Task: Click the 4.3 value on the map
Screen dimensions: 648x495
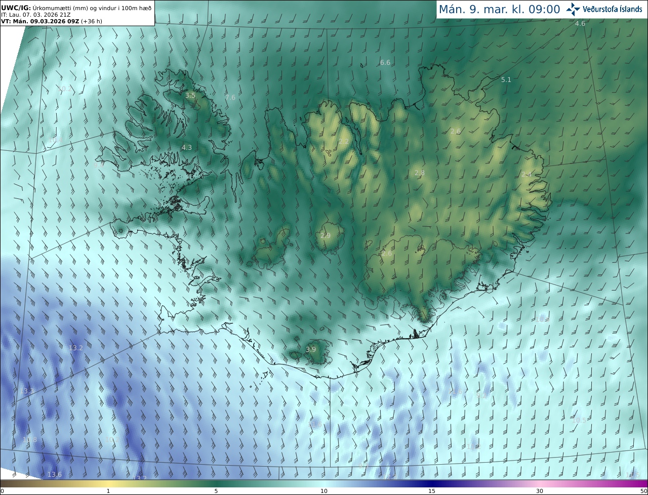Action: [187, 147]
